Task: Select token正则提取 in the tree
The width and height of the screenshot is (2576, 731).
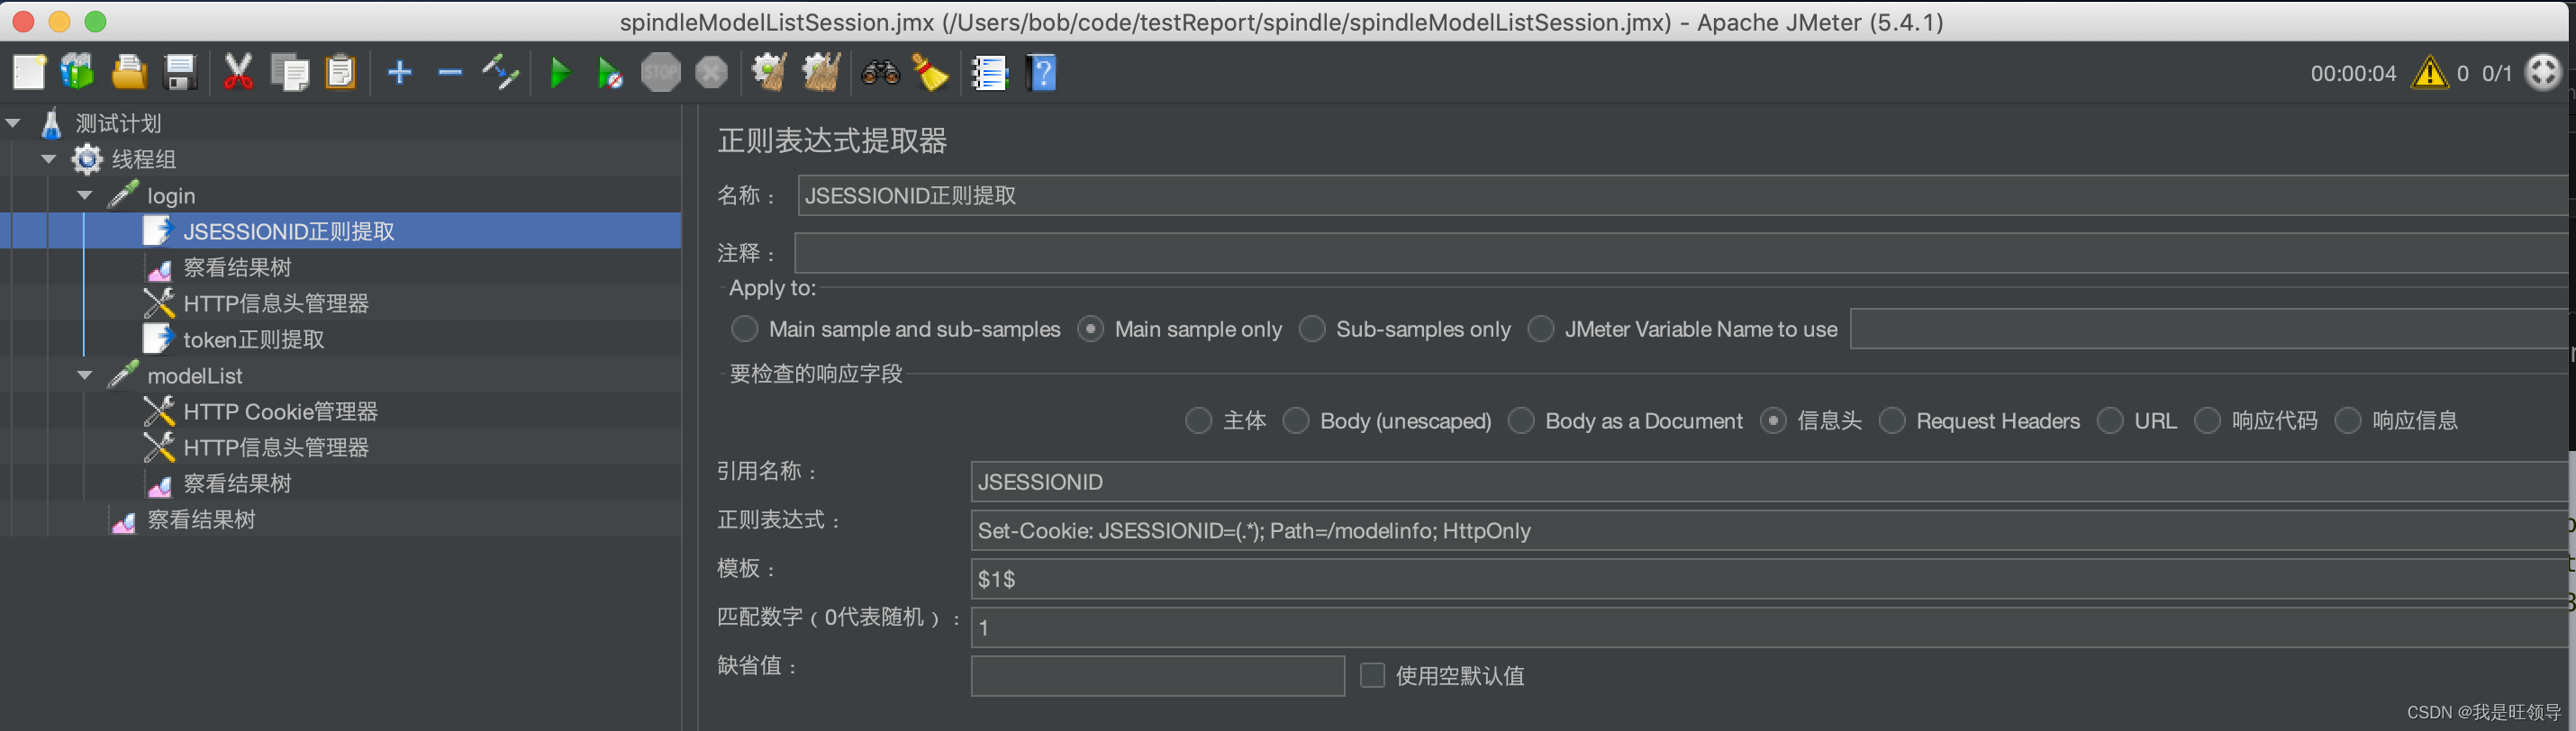Action: tap(253, 340)
